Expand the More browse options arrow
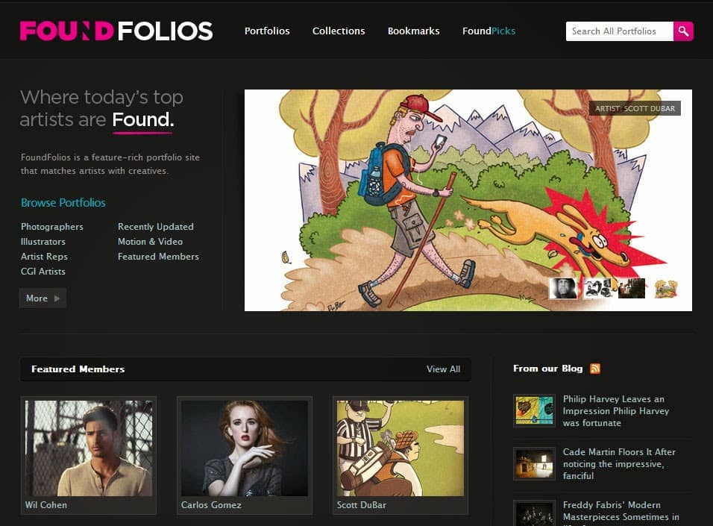713x526 pixels. [43, 298]
